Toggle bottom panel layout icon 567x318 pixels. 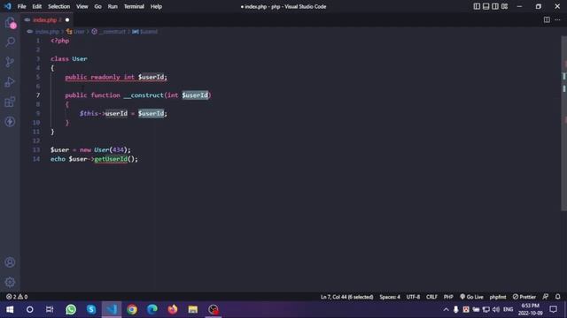click(x=486, y=6)
